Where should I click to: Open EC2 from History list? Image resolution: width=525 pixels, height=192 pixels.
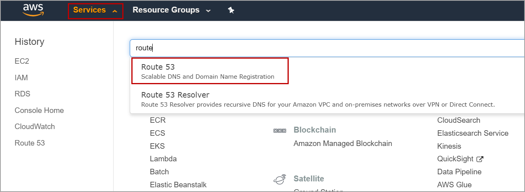coord(22,61)
